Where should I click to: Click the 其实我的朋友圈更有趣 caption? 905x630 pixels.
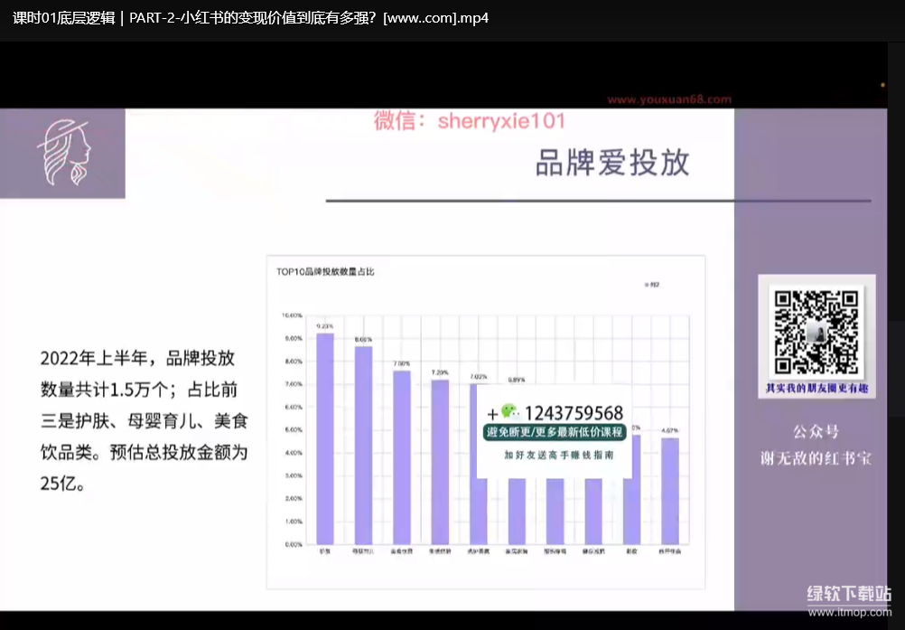pos(816,388)
